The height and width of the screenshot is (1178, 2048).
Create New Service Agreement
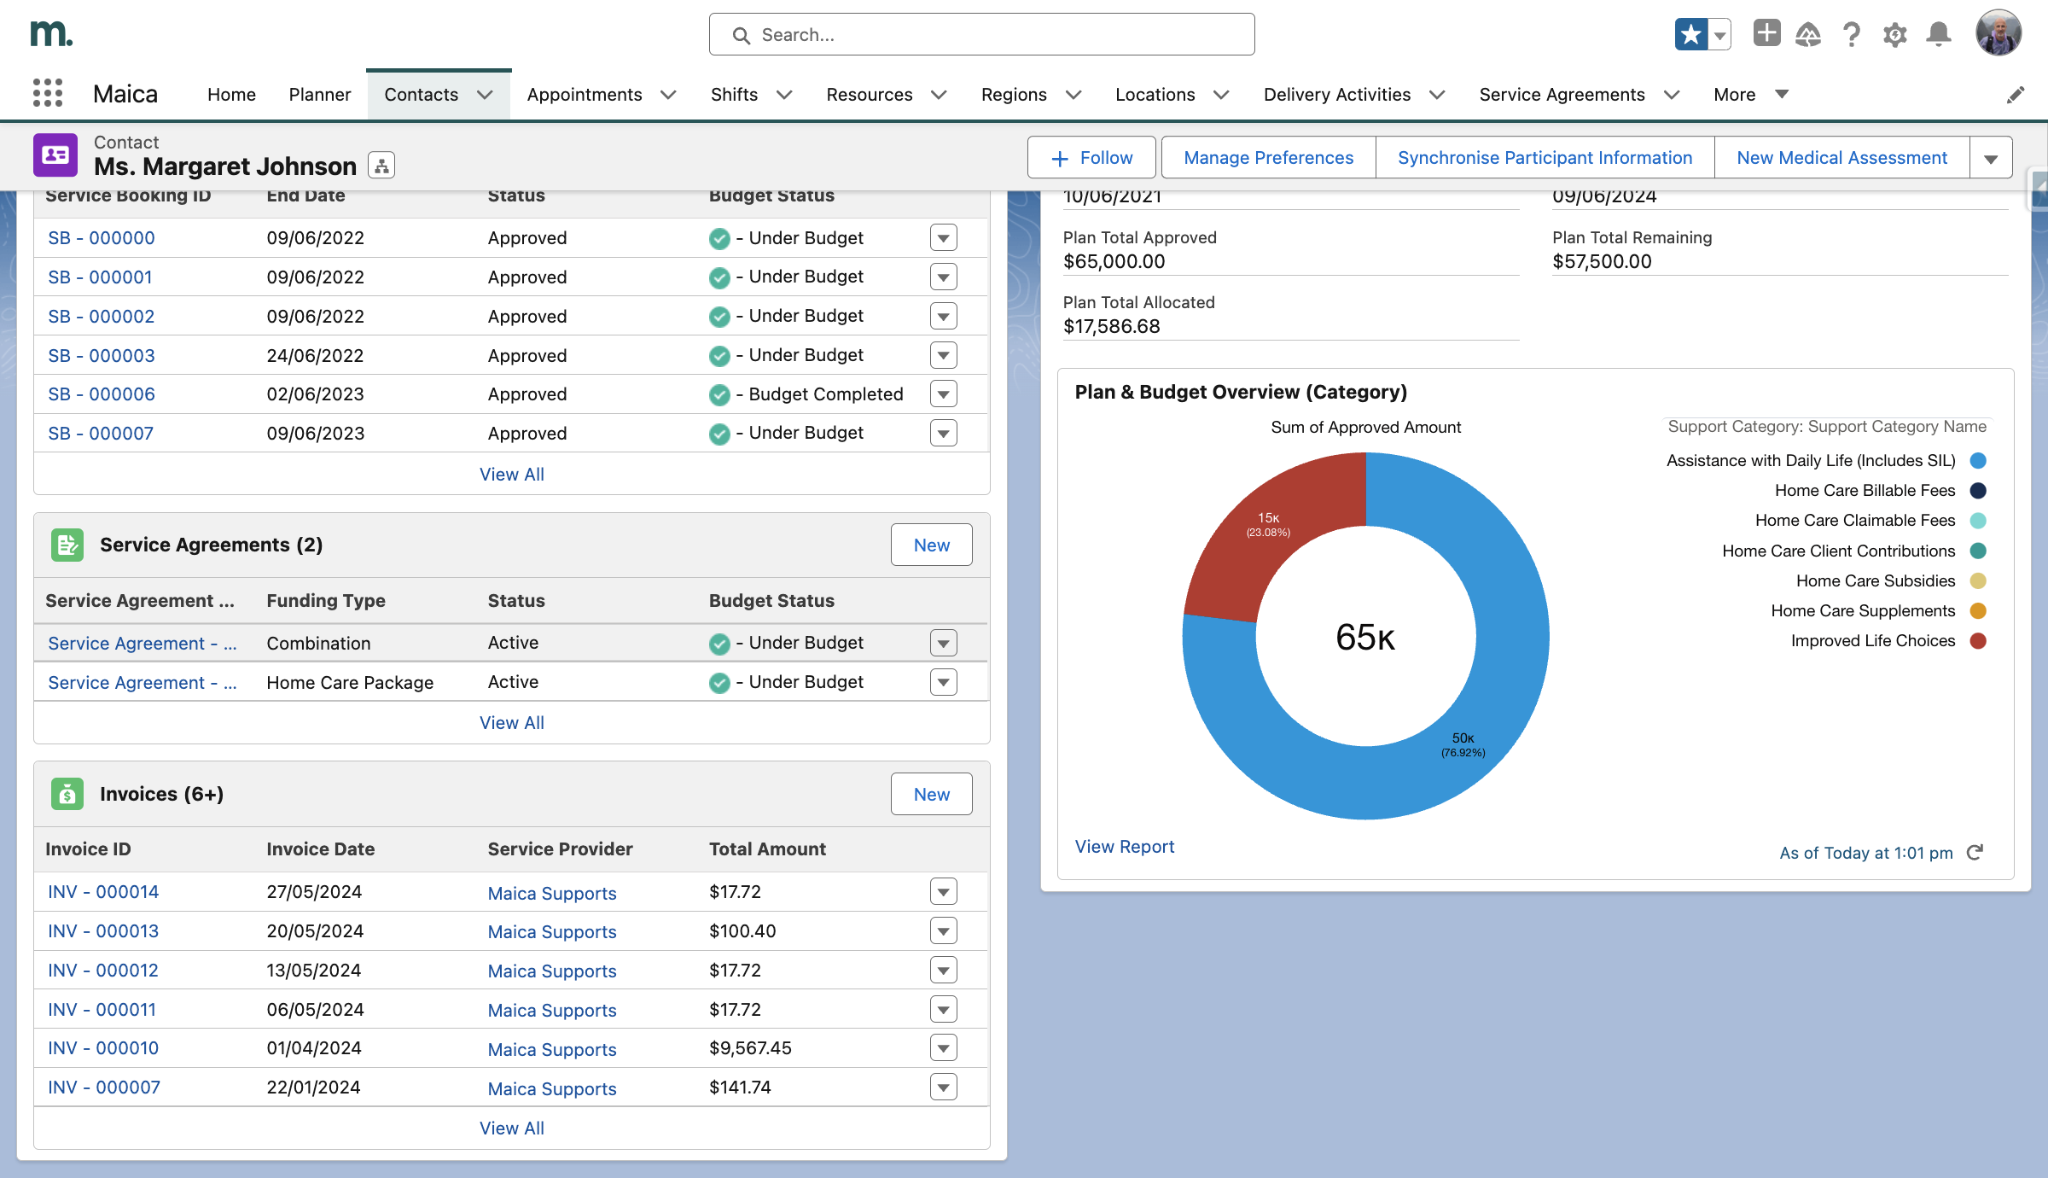[931, 545]
